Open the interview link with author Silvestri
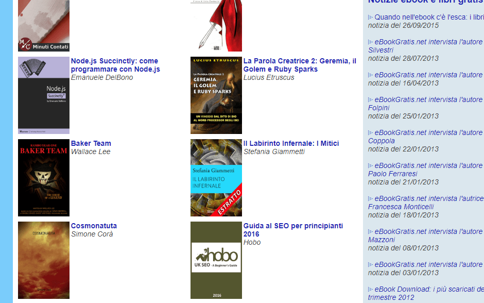484x303 pixels. click(x=426, y=46)
